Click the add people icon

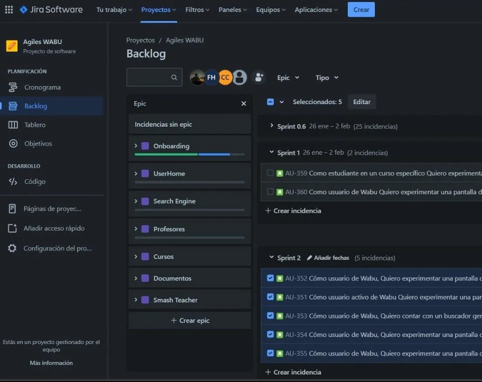pos(259,77)
